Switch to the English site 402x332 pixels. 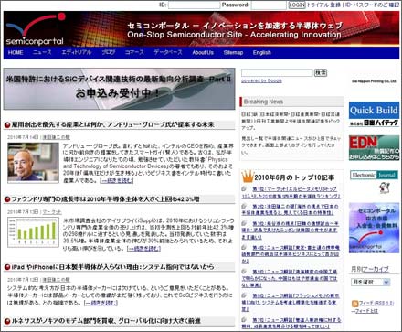tap(261, 52)
